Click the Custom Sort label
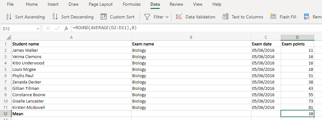The width and height of the screenshot is (322, 120). click(x=122, y=17)
